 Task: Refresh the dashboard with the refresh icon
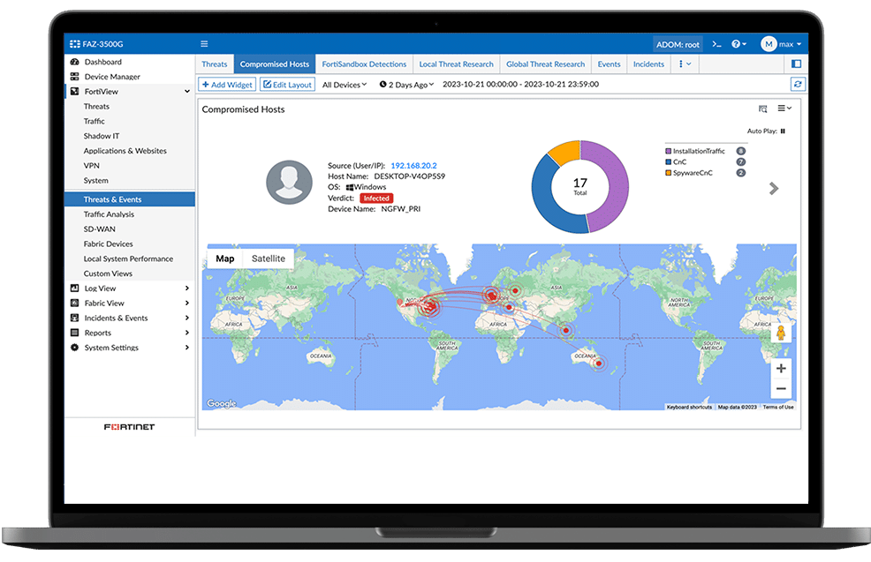(798, 84)
